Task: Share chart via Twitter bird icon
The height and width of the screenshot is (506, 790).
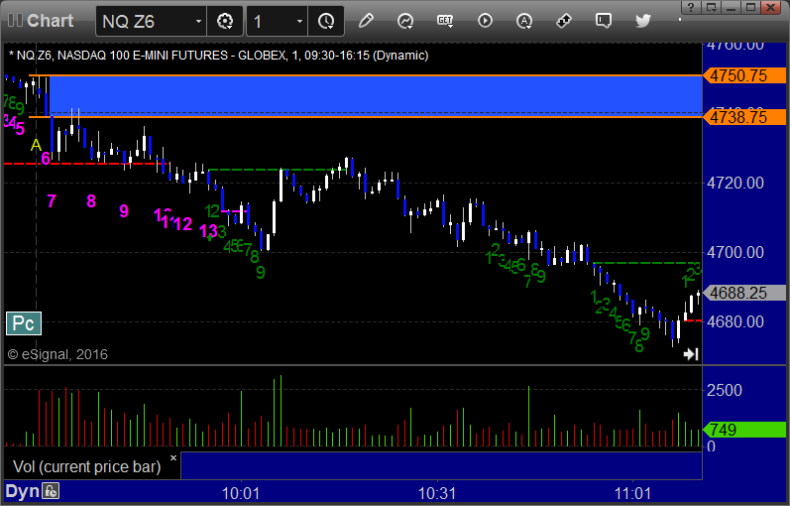Action: [643, 21]
